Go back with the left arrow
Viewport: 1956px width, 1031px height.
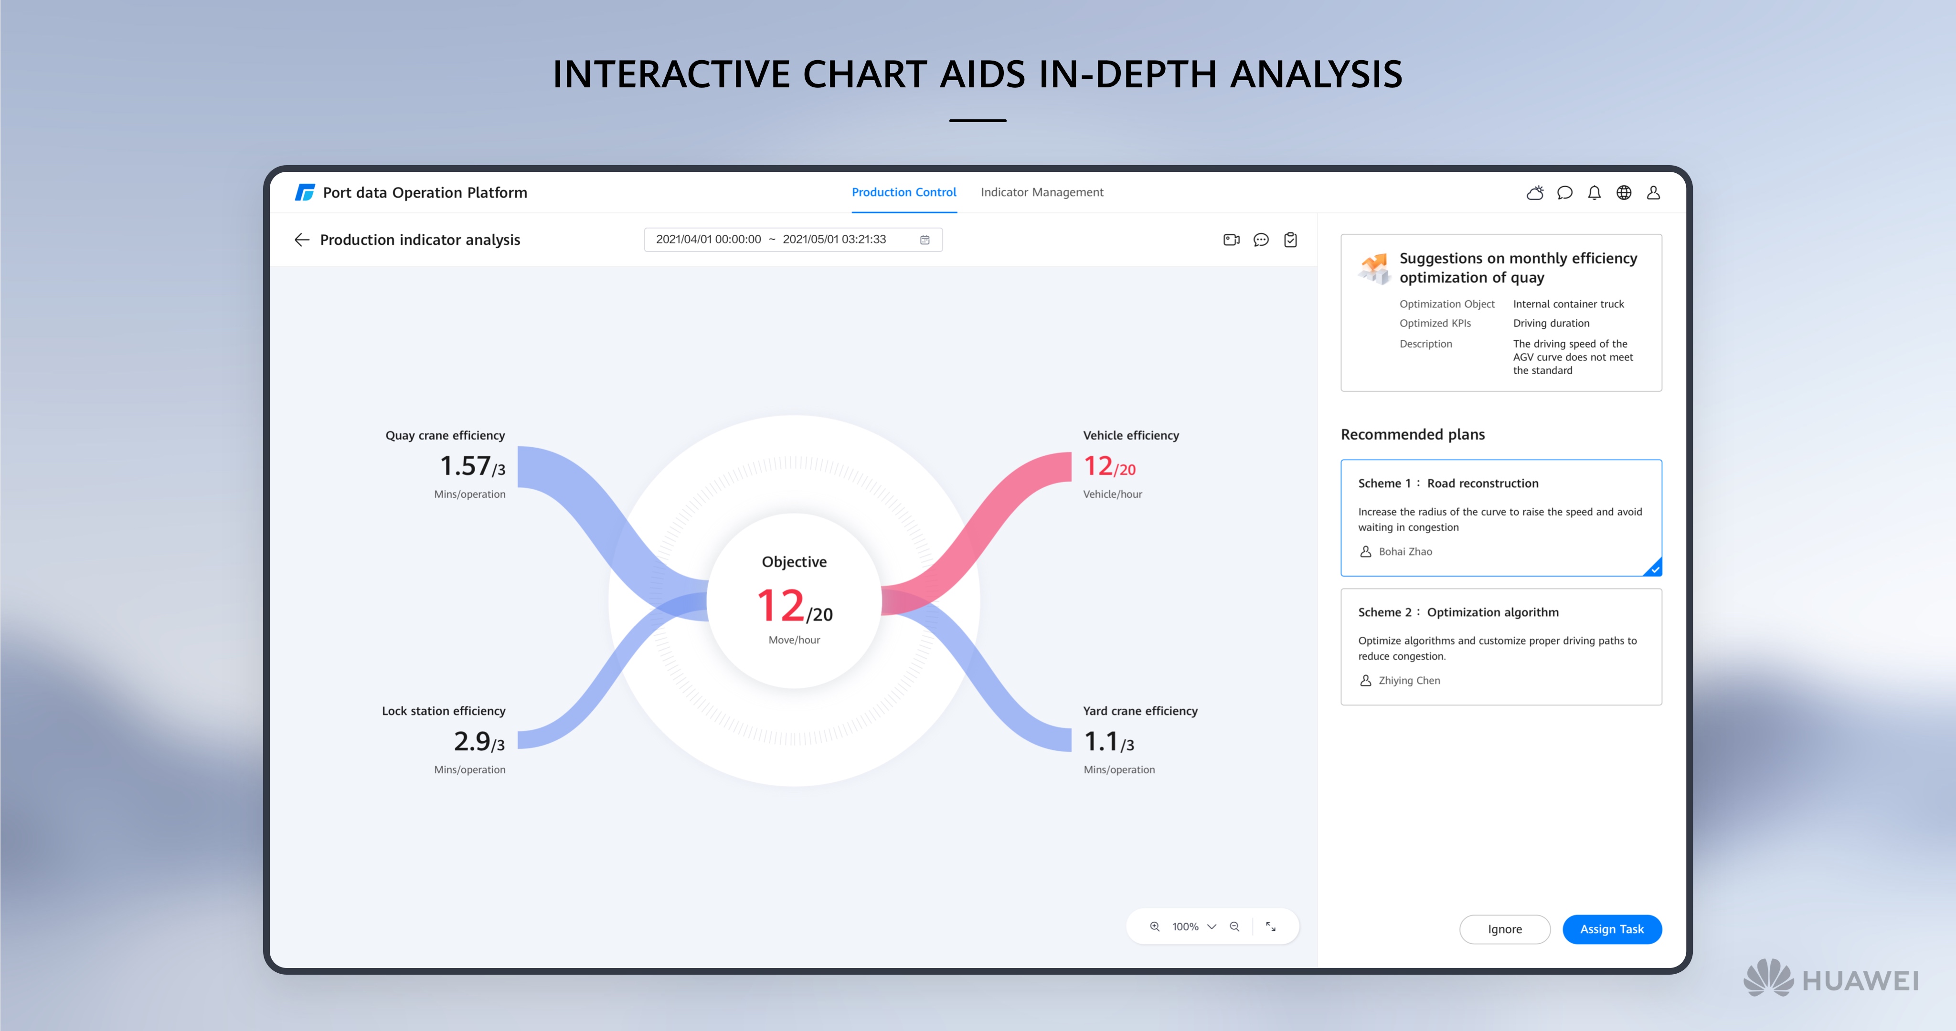[x=302, y=240]
